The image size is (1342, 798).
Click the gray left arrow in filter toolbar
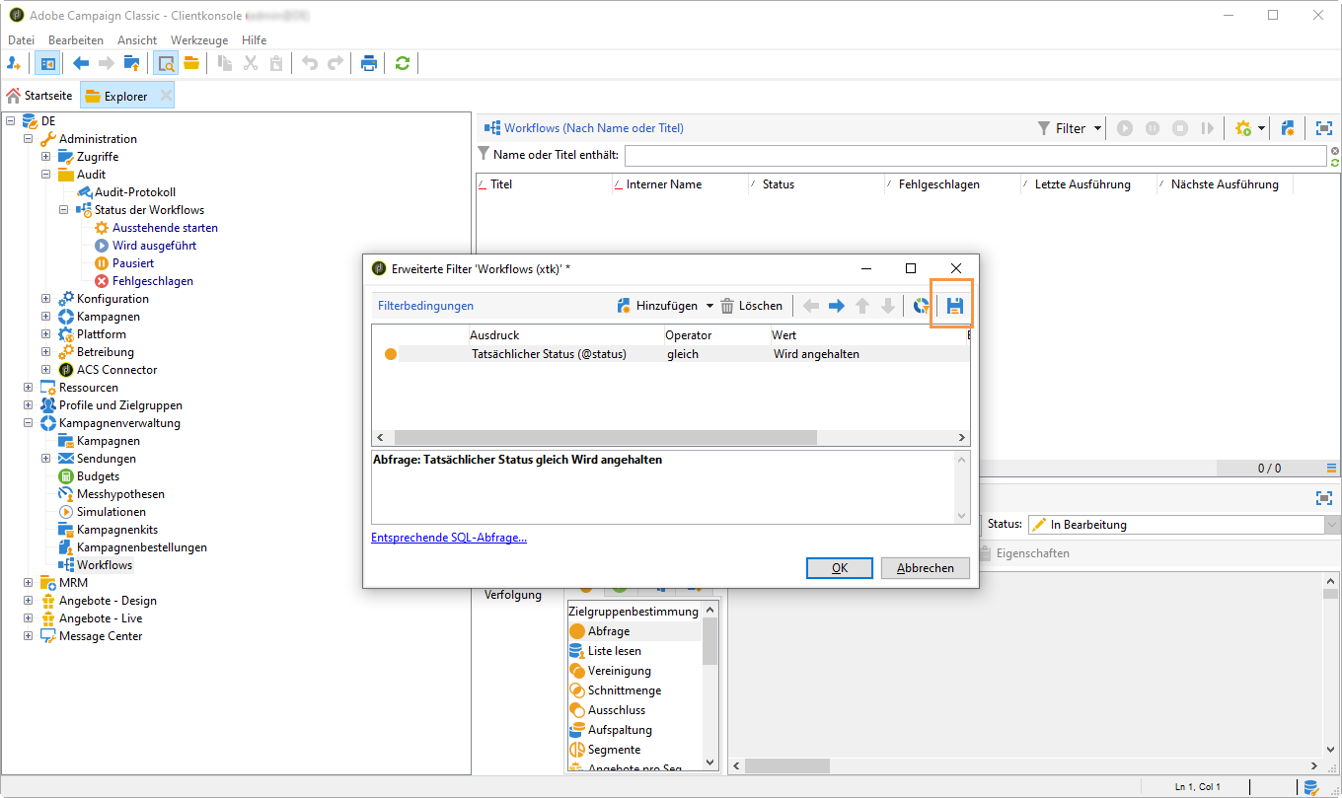click(x=811, y=306)
